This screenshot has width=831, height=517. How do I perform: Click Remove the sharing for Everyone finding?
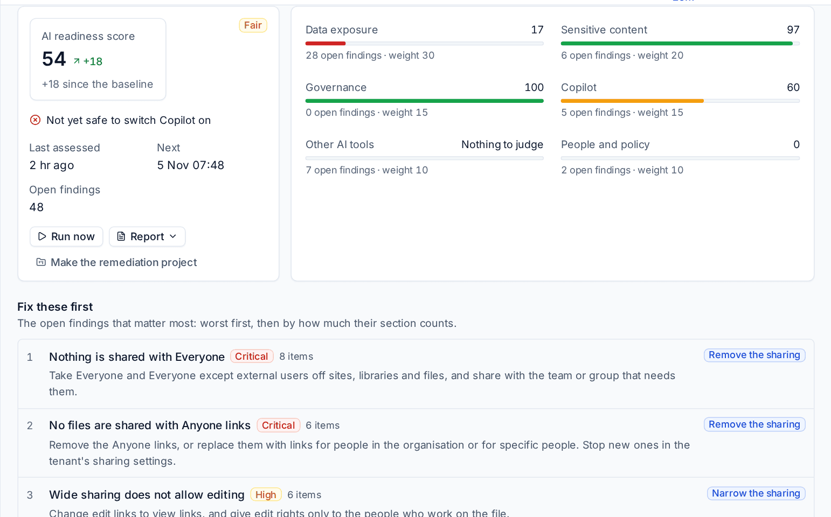click(754, 355)
